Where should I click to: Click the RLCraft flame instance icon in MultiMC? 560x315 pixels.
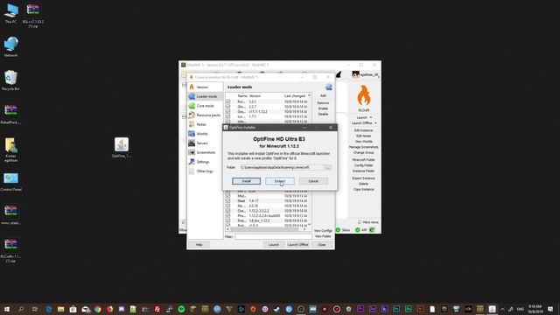pyautogui.click(x=364, y=95)
